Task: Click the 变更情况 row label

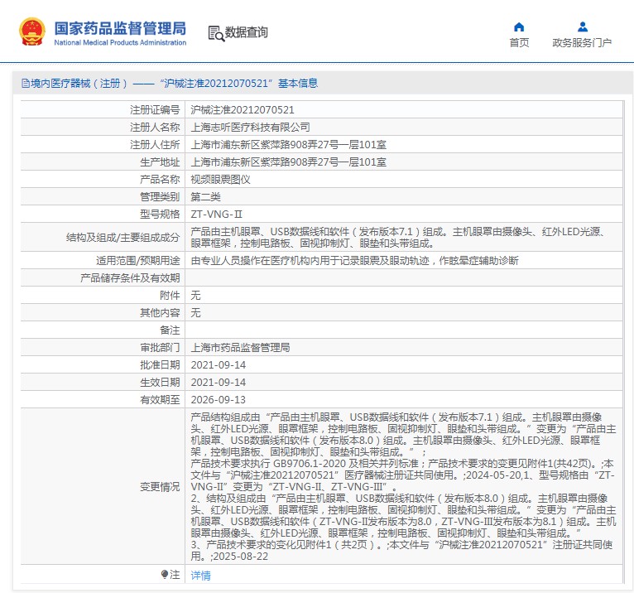Action: click(x=159, y=487)
